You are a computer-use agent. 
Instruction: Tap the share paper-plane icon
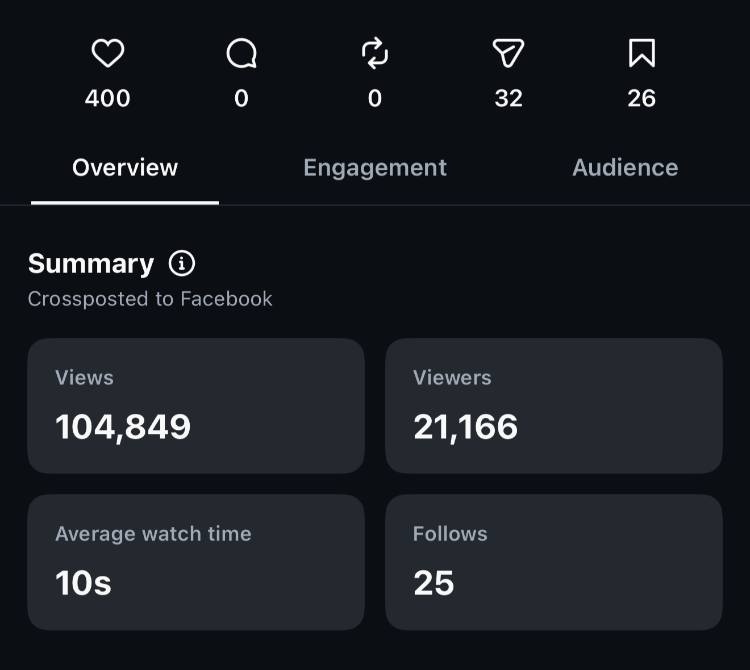pos(509,53)
